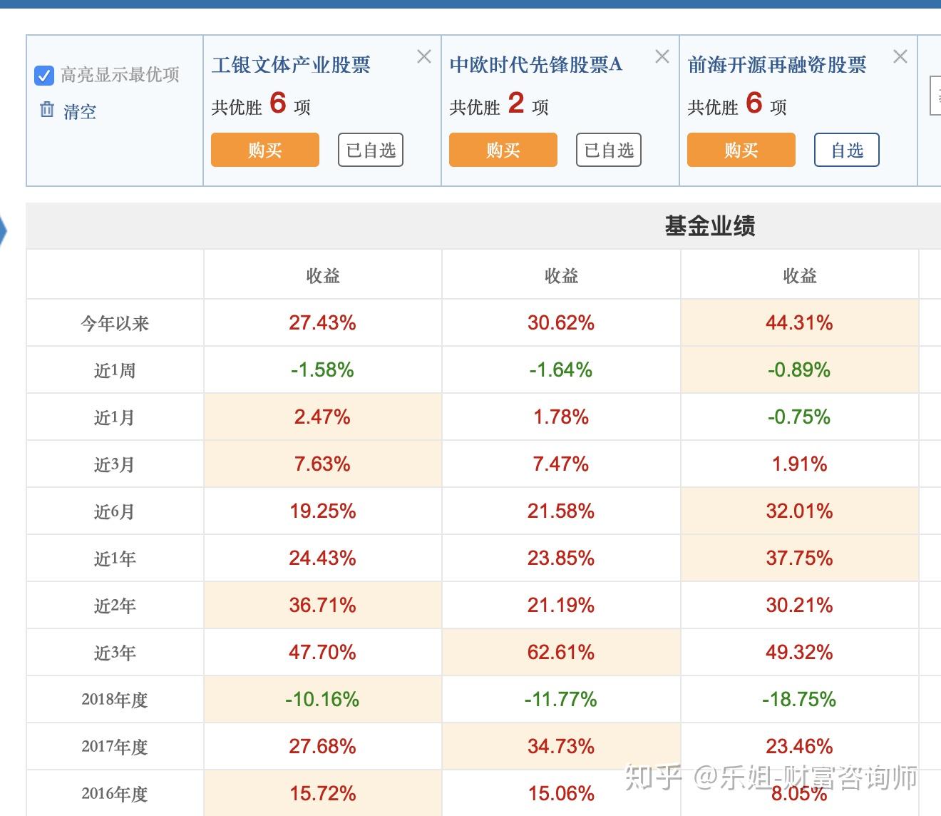
Task: Click the highlighted 15.72% value
Action: [x=322, y=793]
